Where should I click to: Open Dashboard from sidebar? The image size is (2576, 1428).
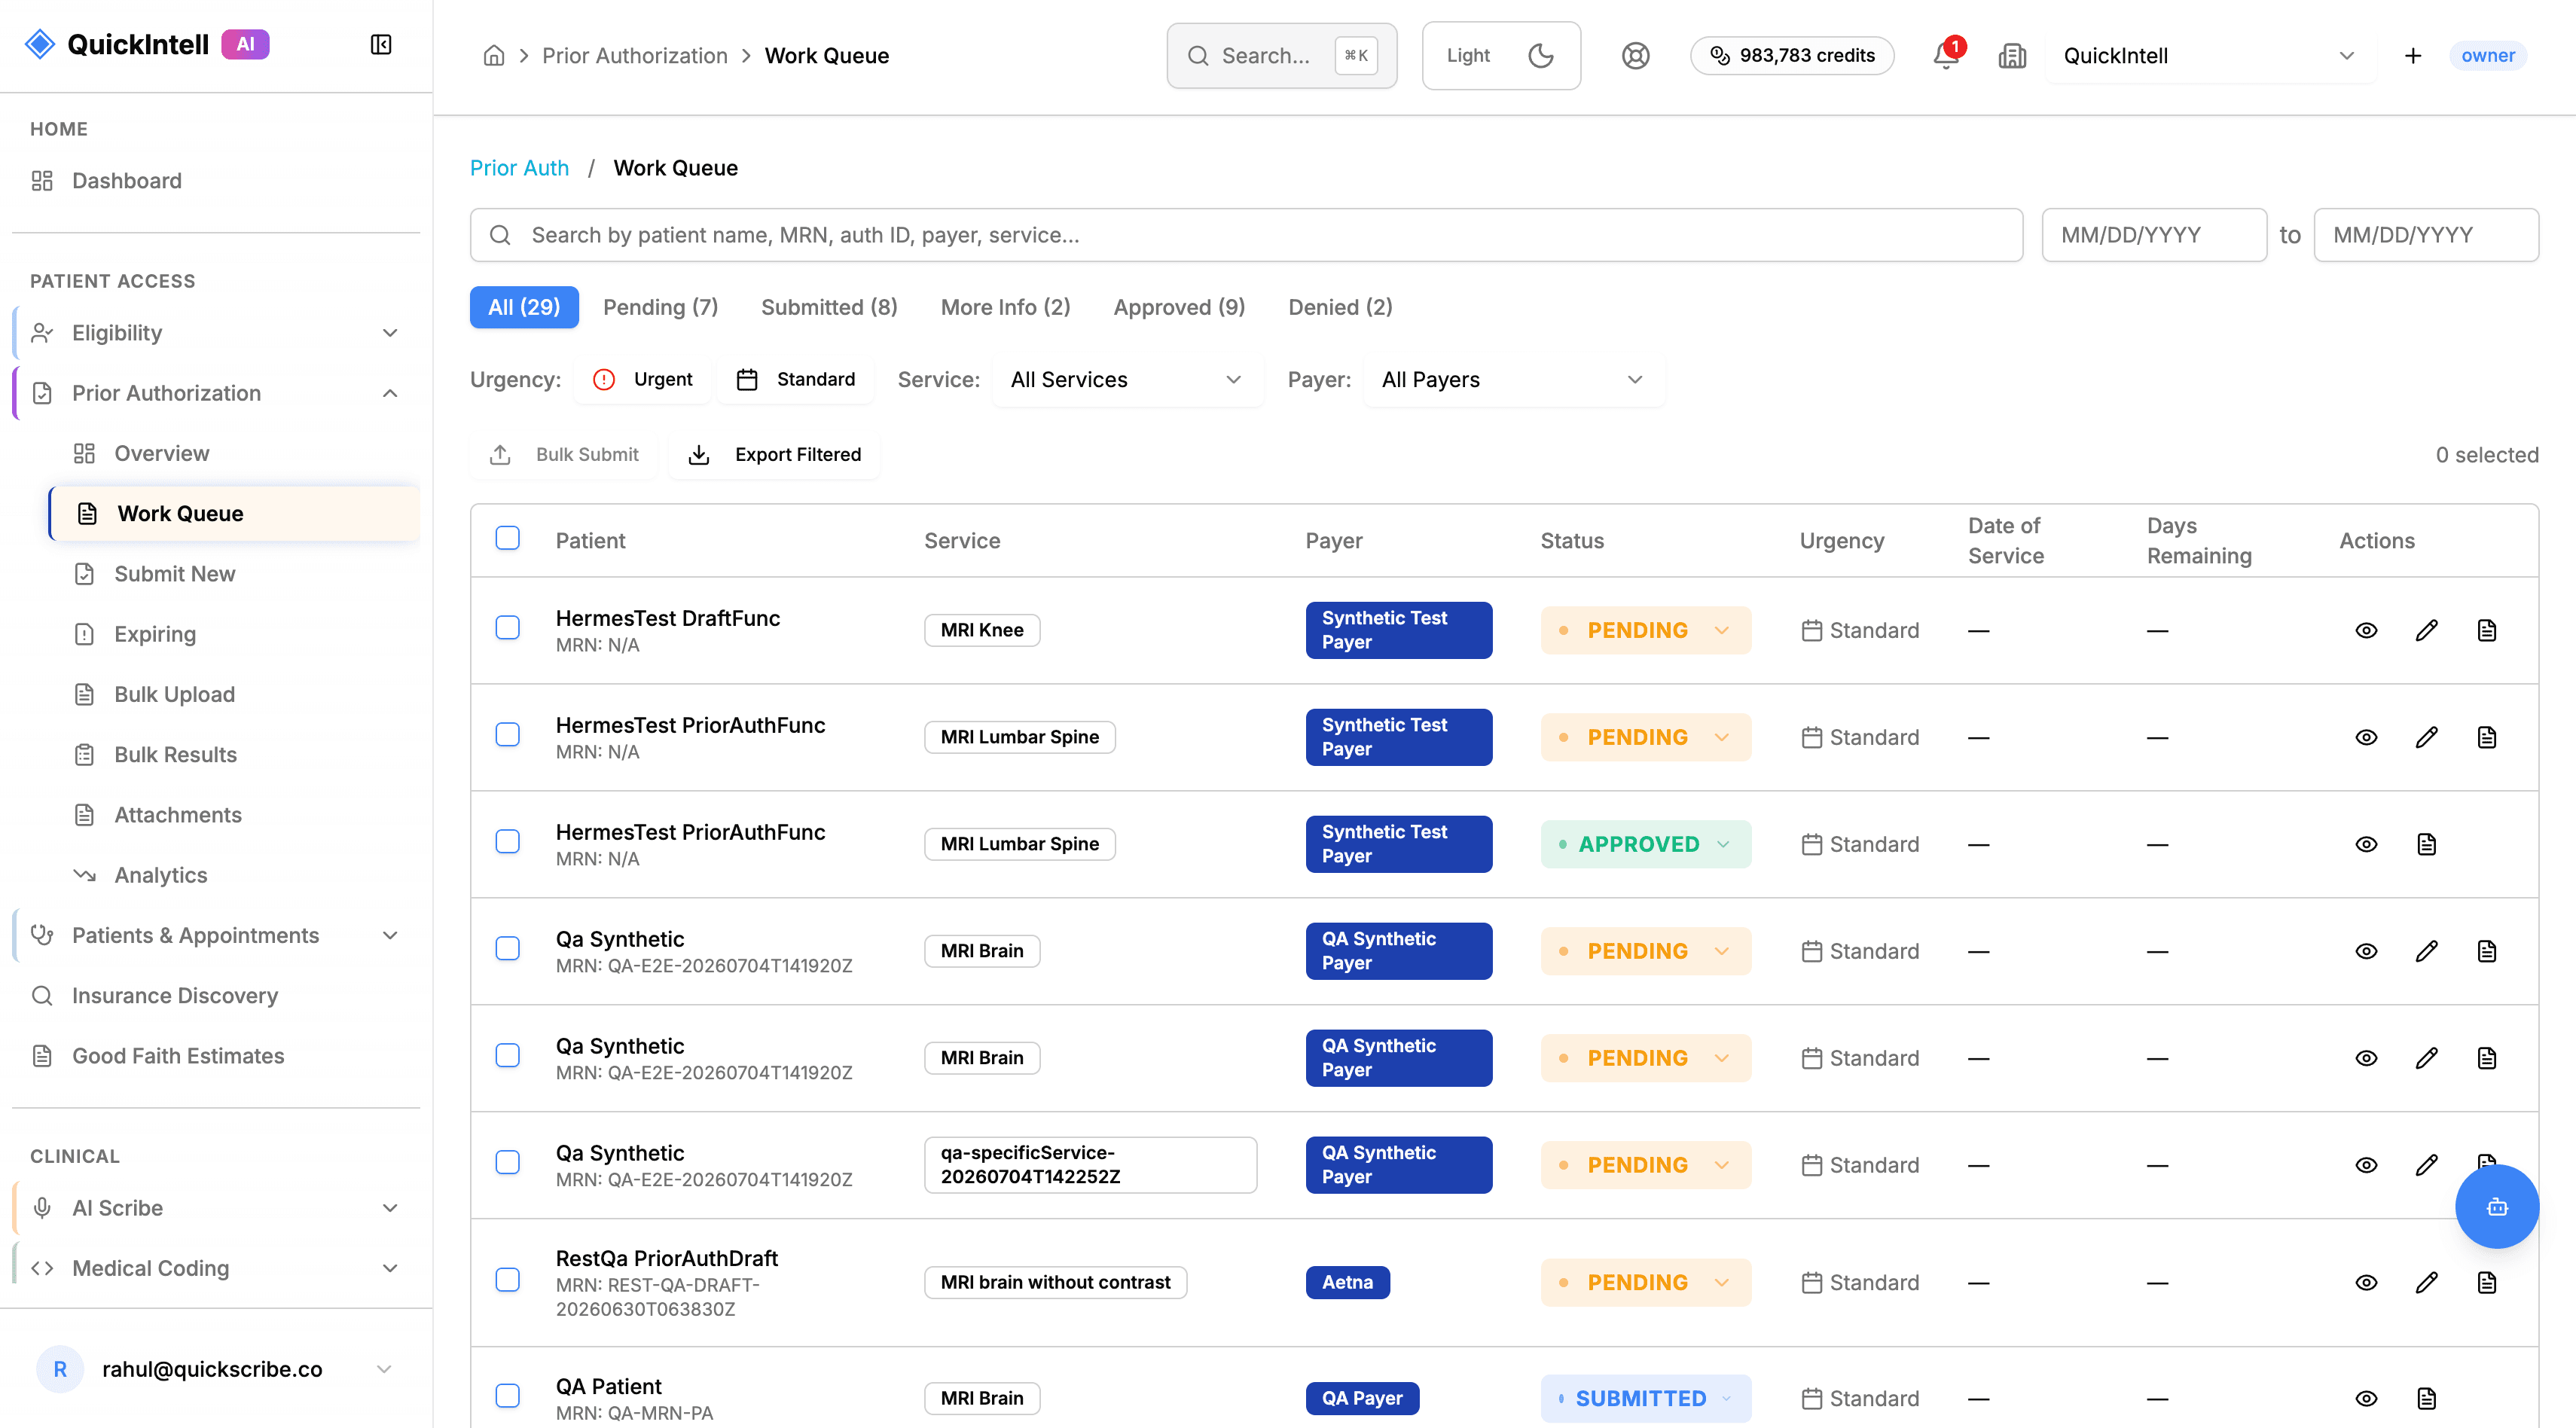point(216,181)
